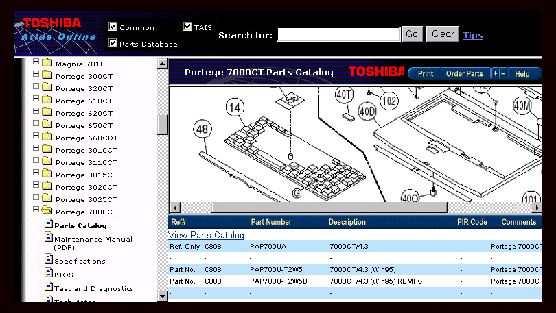
Task: Expand the Portege 3025CT tree node
Action: (36, 197)
